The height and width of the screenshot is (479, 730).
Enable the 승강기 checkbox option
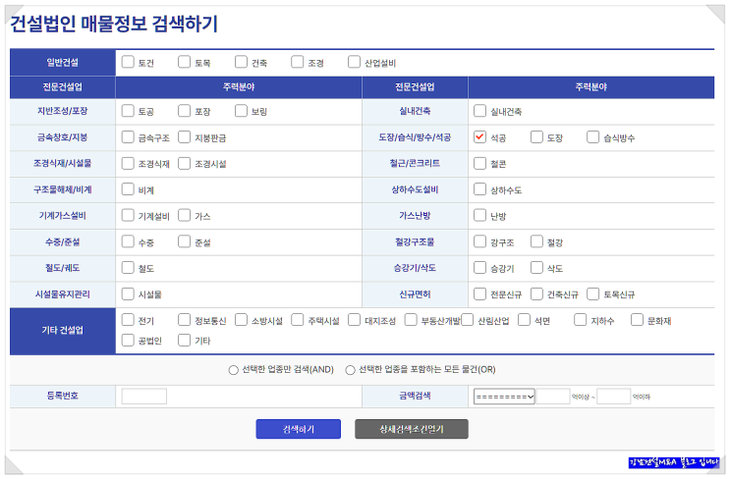pos(480,268)
